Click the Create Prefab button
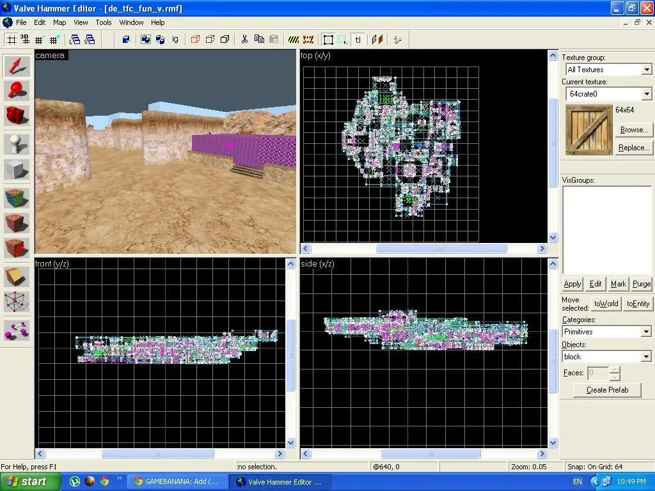The height and width of the screenshot is (491, 655). click(606, 390)
